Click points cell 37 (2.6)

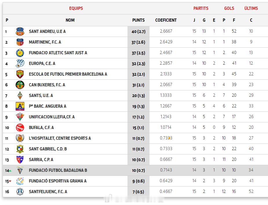point(138,42)
